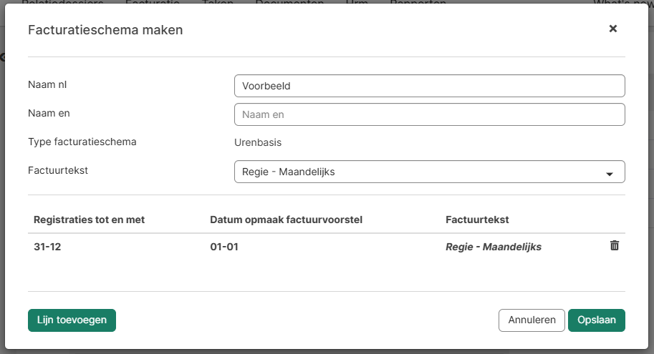Image resolution: width=654 pixels, height=354 pixels.
Task: Focus the empty Naam en field
Action: tap(429, 114)
